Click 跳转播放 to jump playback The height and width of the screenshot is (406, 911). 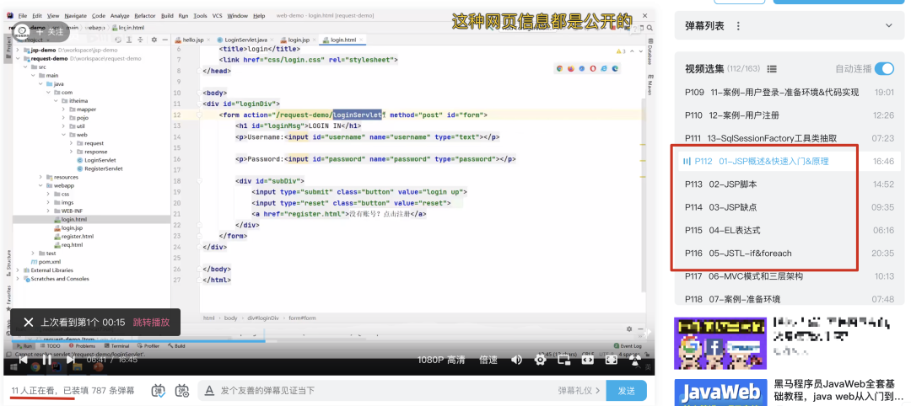click(152, 322)
